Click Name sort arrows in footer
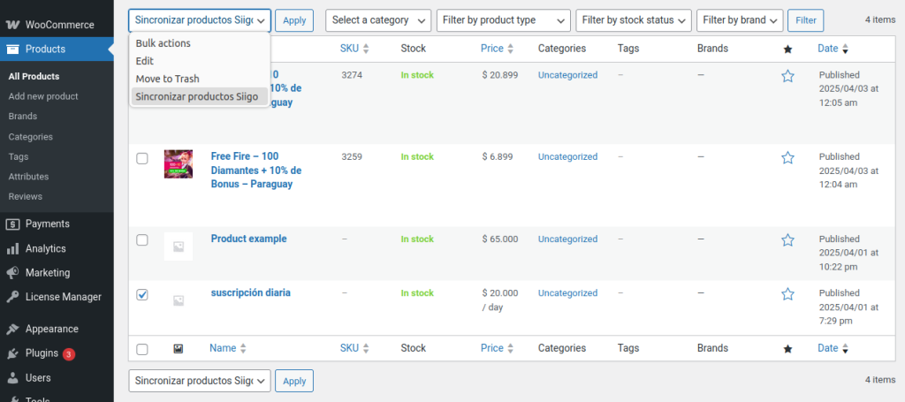Screen dimensions: 905x402 [x=243, y=348]
